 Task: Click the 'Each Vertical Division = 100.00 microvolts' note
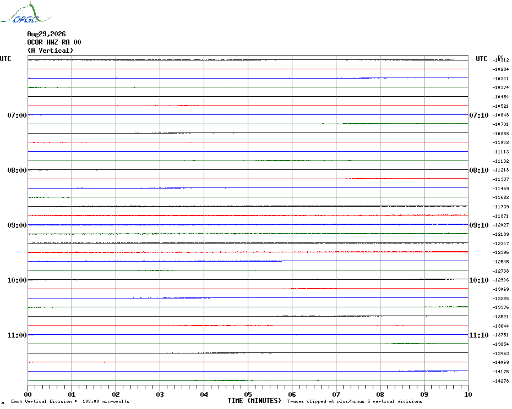[70, 401]
